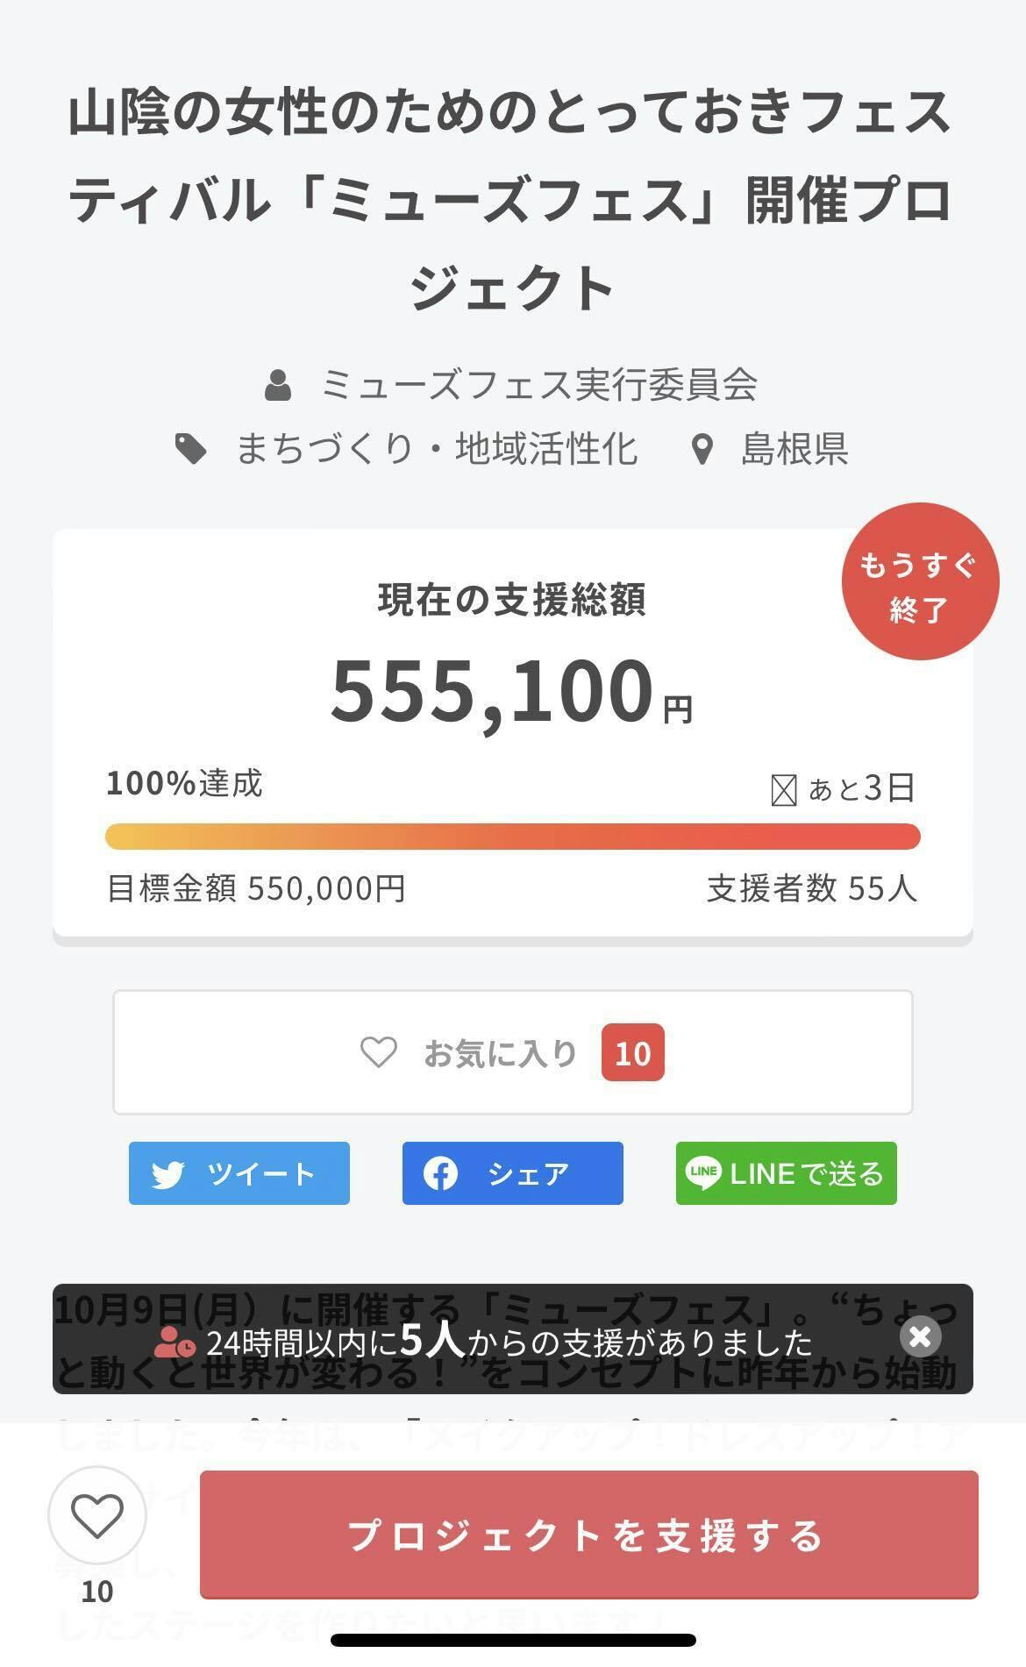Click the red favorites count badge showing 10
The height and width of the screenshot is (1667, 1026).
pos(632,1052)
